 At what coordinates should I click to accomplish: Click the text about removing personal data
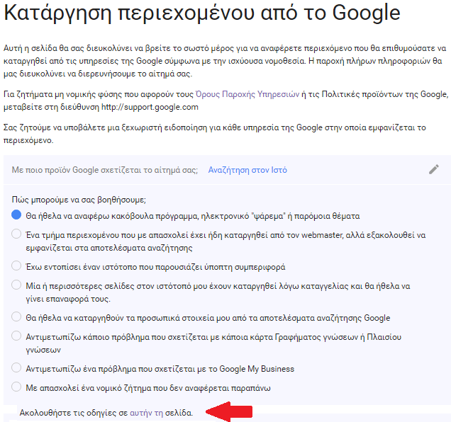208,318
